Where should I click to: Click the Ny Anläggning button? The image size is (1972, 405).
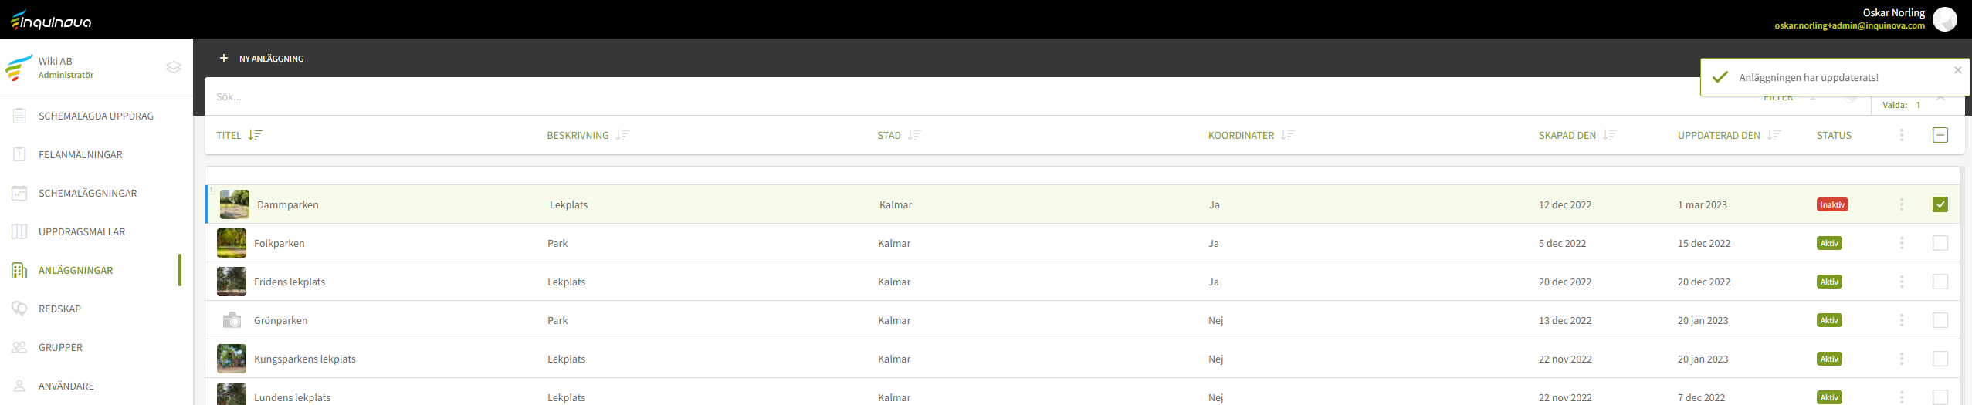[x=262, y=58]
